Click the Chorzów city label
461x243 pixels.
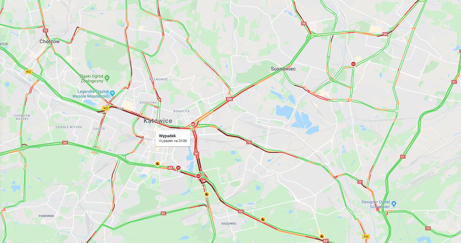click(49, 41)
